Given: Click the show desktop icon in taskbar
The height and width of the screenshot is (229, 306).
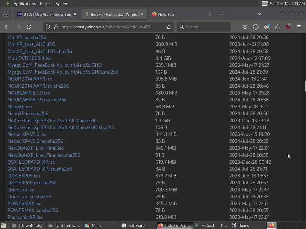Looking at the screenshot, I should pos(4,226).
